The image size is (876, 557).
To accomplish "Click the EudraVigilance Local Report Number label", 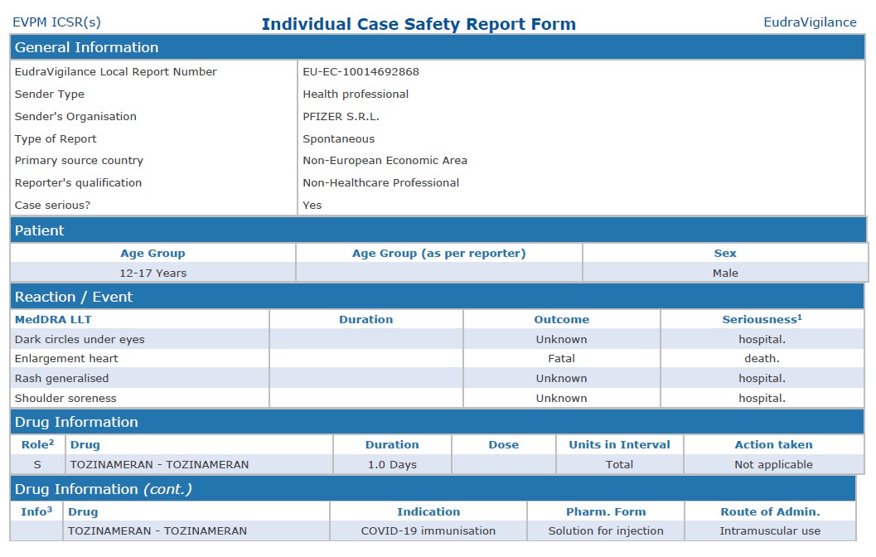I will (116, 71).
